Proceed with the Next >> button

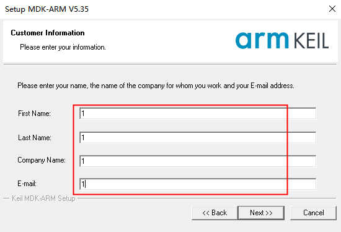[x=261, y=213]
